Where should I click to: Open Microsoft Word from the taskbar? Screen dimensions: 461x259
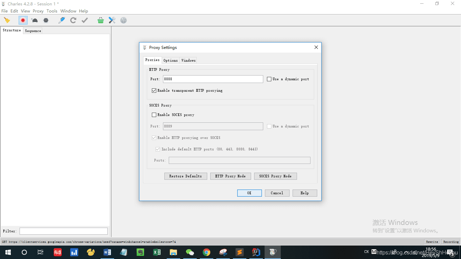pyautogui.click(x=107, y=252)
